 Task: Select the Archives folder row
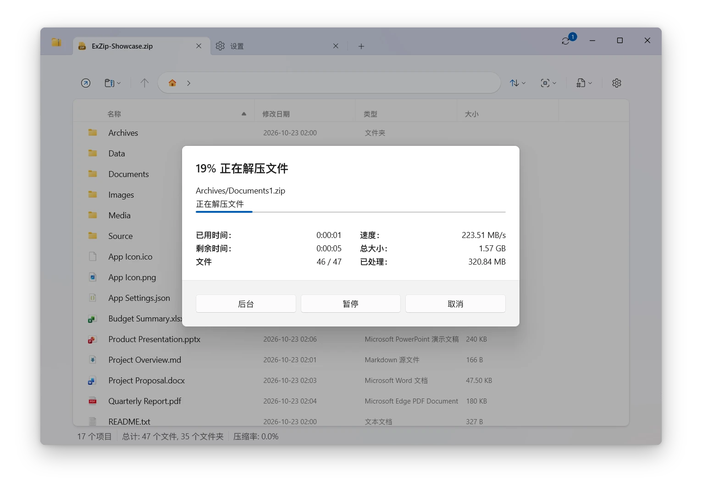click(351, 133)
